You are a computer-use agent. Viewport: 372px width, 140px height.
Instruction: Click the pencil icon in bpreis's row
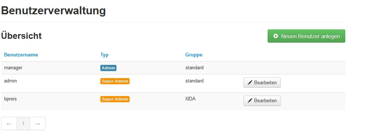coord(250,101)
